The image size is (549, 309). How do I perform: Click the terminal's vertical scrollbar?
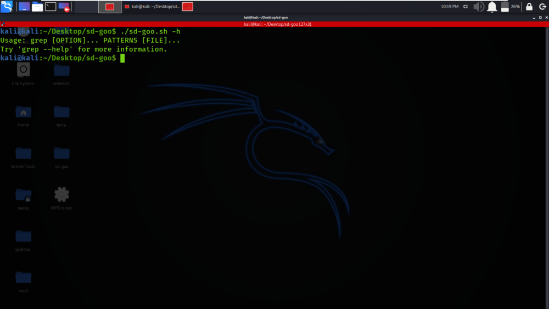(x=547, y=168)
